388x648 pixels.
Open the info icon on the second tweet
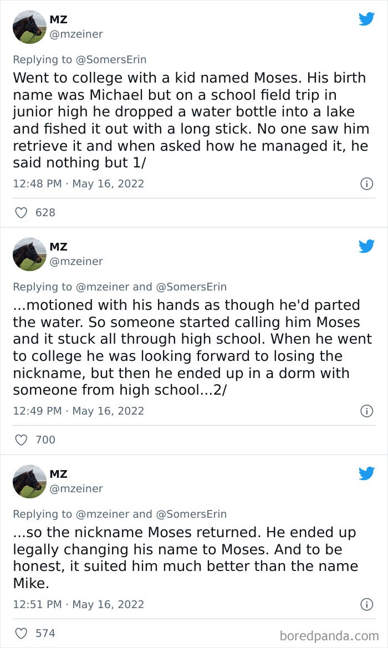tap(367, 411)
